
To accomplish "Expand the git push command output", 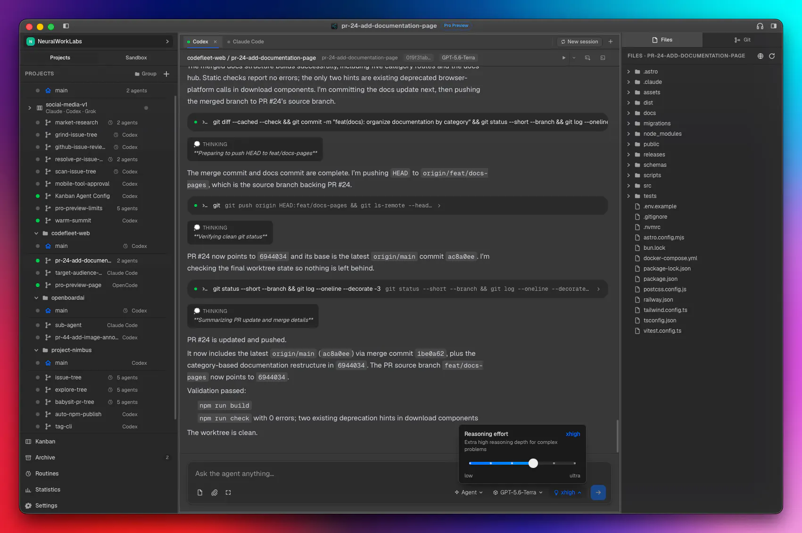I will click(439, 205).
